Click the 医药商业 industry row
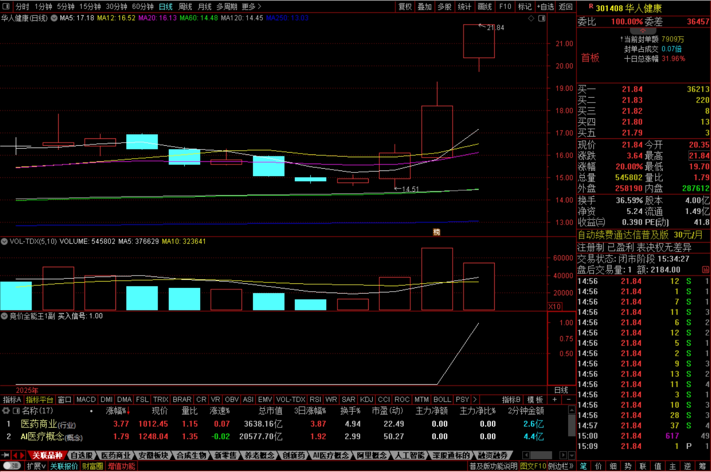This screenshot has height=472, width=711. tap(39, 424)
